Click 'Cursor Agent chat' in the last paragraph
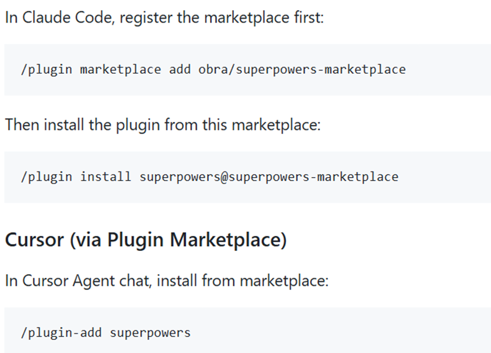Image resolution: width=491 pixels, height=353 pixels. click(x=87, y=281)
